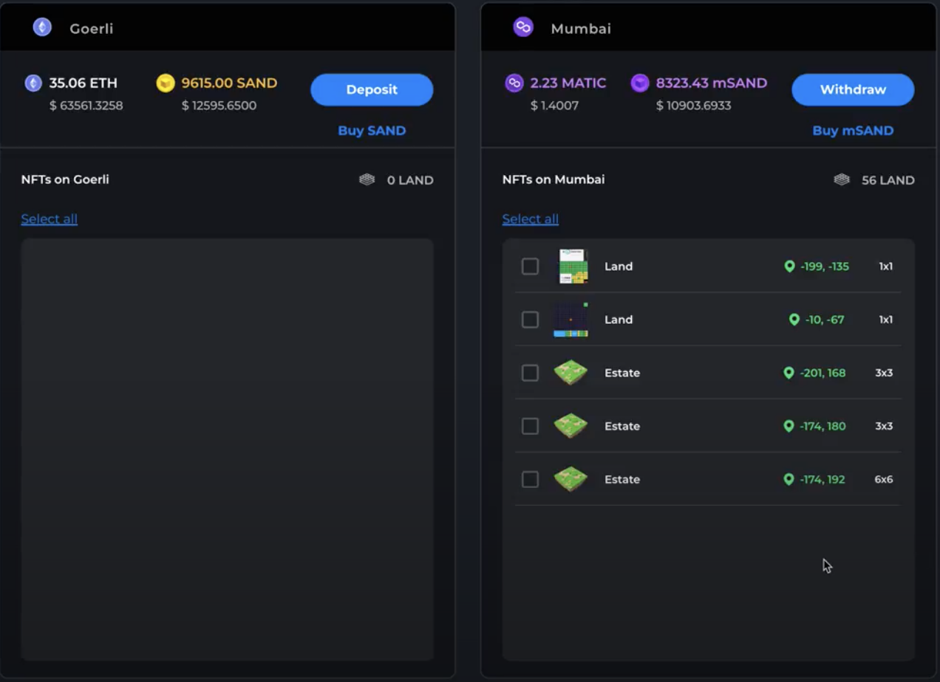Tick the 6x6 Estate checkbox

click(530, 480)
